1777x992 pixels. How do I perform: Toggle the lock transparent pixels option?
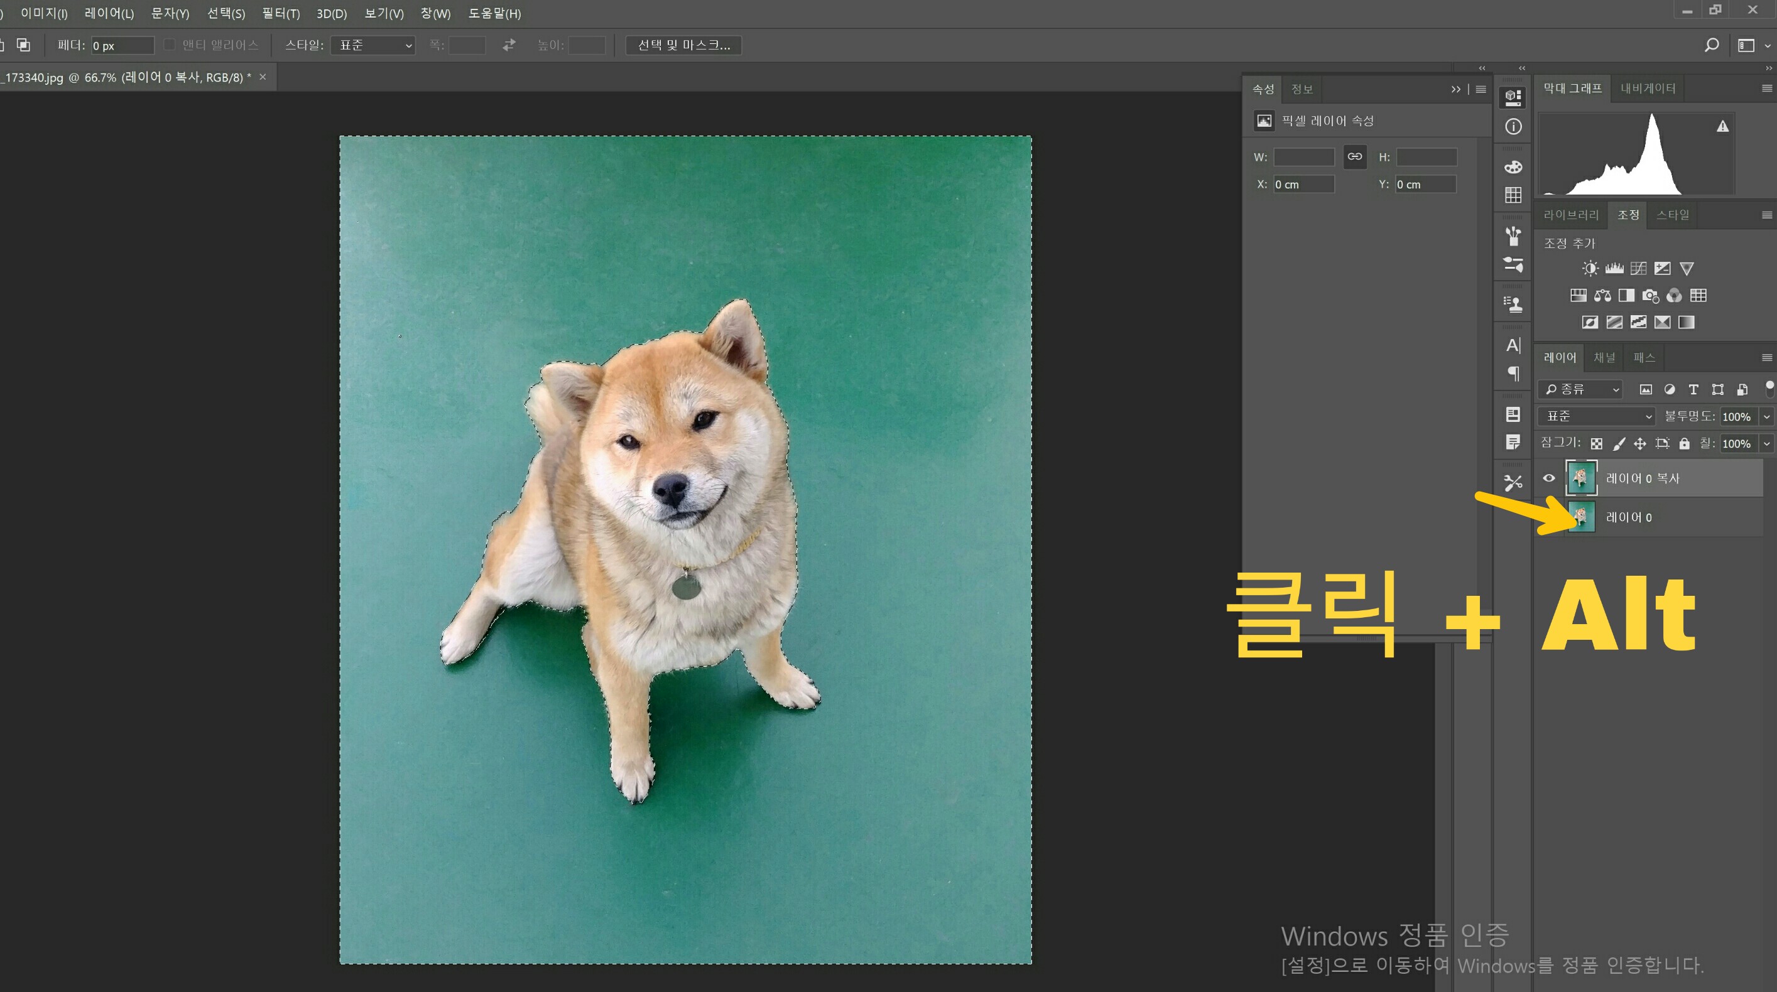click(1596, 443)
